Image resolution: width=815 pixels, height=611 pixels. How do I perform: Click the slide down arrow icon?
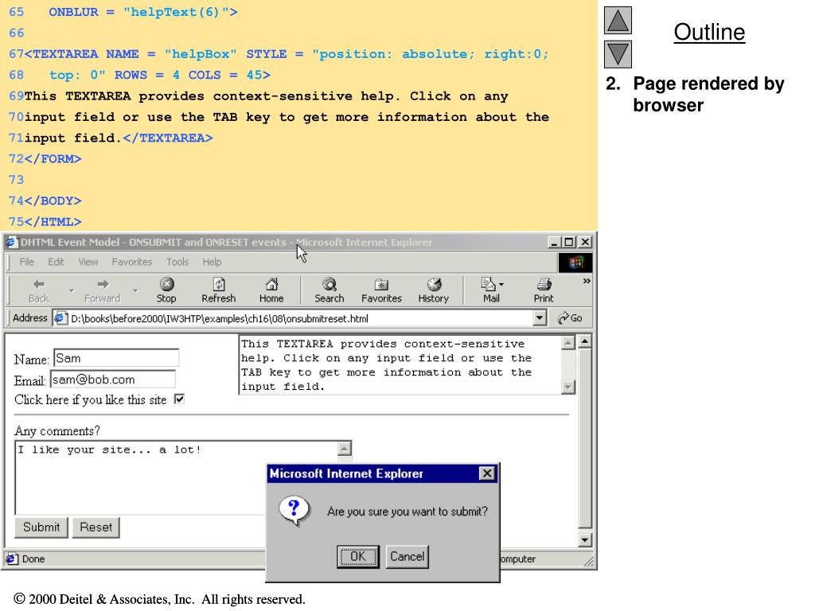coord(618,54)
